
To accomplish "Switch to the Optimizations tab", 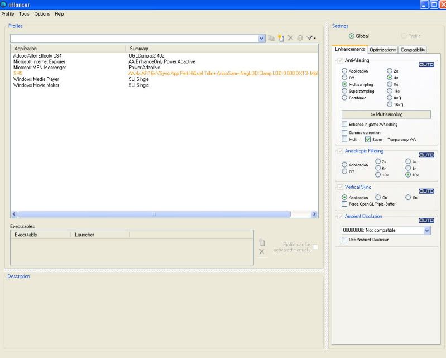I will point(382,50).
